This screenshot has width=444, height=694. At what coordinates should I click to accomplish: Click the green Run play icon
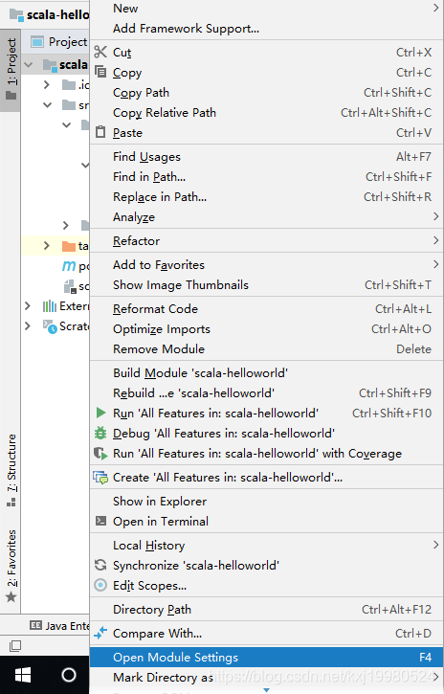pos(100,413)
